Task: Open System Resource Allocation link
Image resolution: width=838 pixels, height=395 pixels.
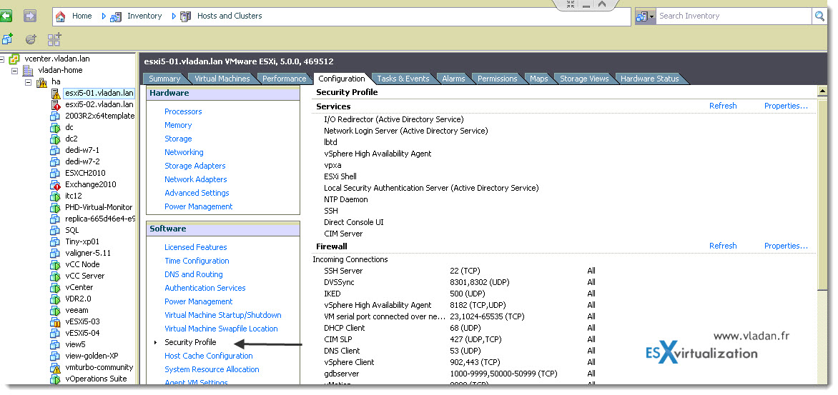Action: pos(212,369)
